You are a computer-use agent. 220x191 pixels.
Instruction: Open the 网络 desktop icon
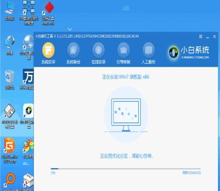10,45
